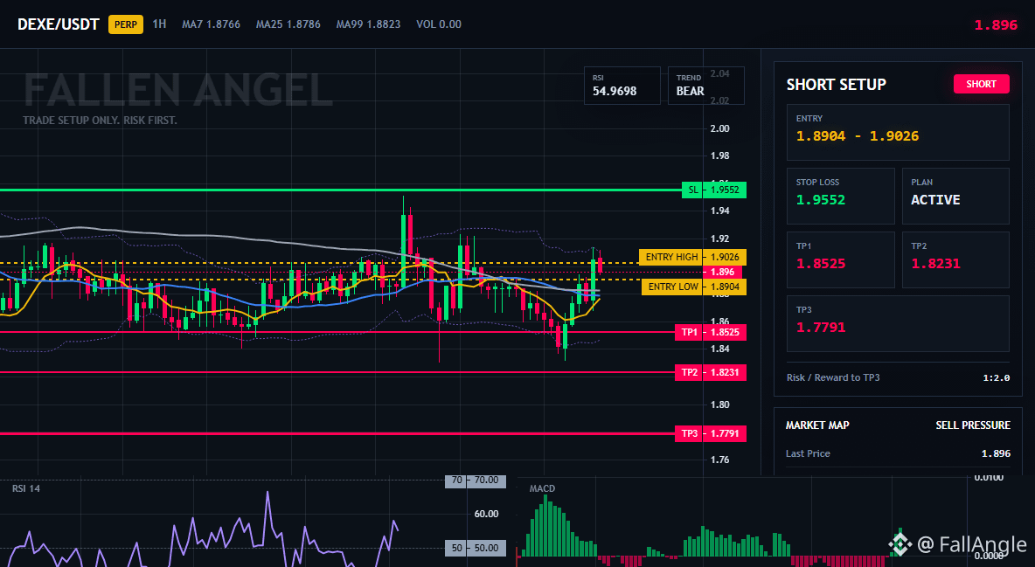Click the MA99 1.8823 indicator readout
This screenshot has width=1035, height=567.
click(x=368, y=24)
